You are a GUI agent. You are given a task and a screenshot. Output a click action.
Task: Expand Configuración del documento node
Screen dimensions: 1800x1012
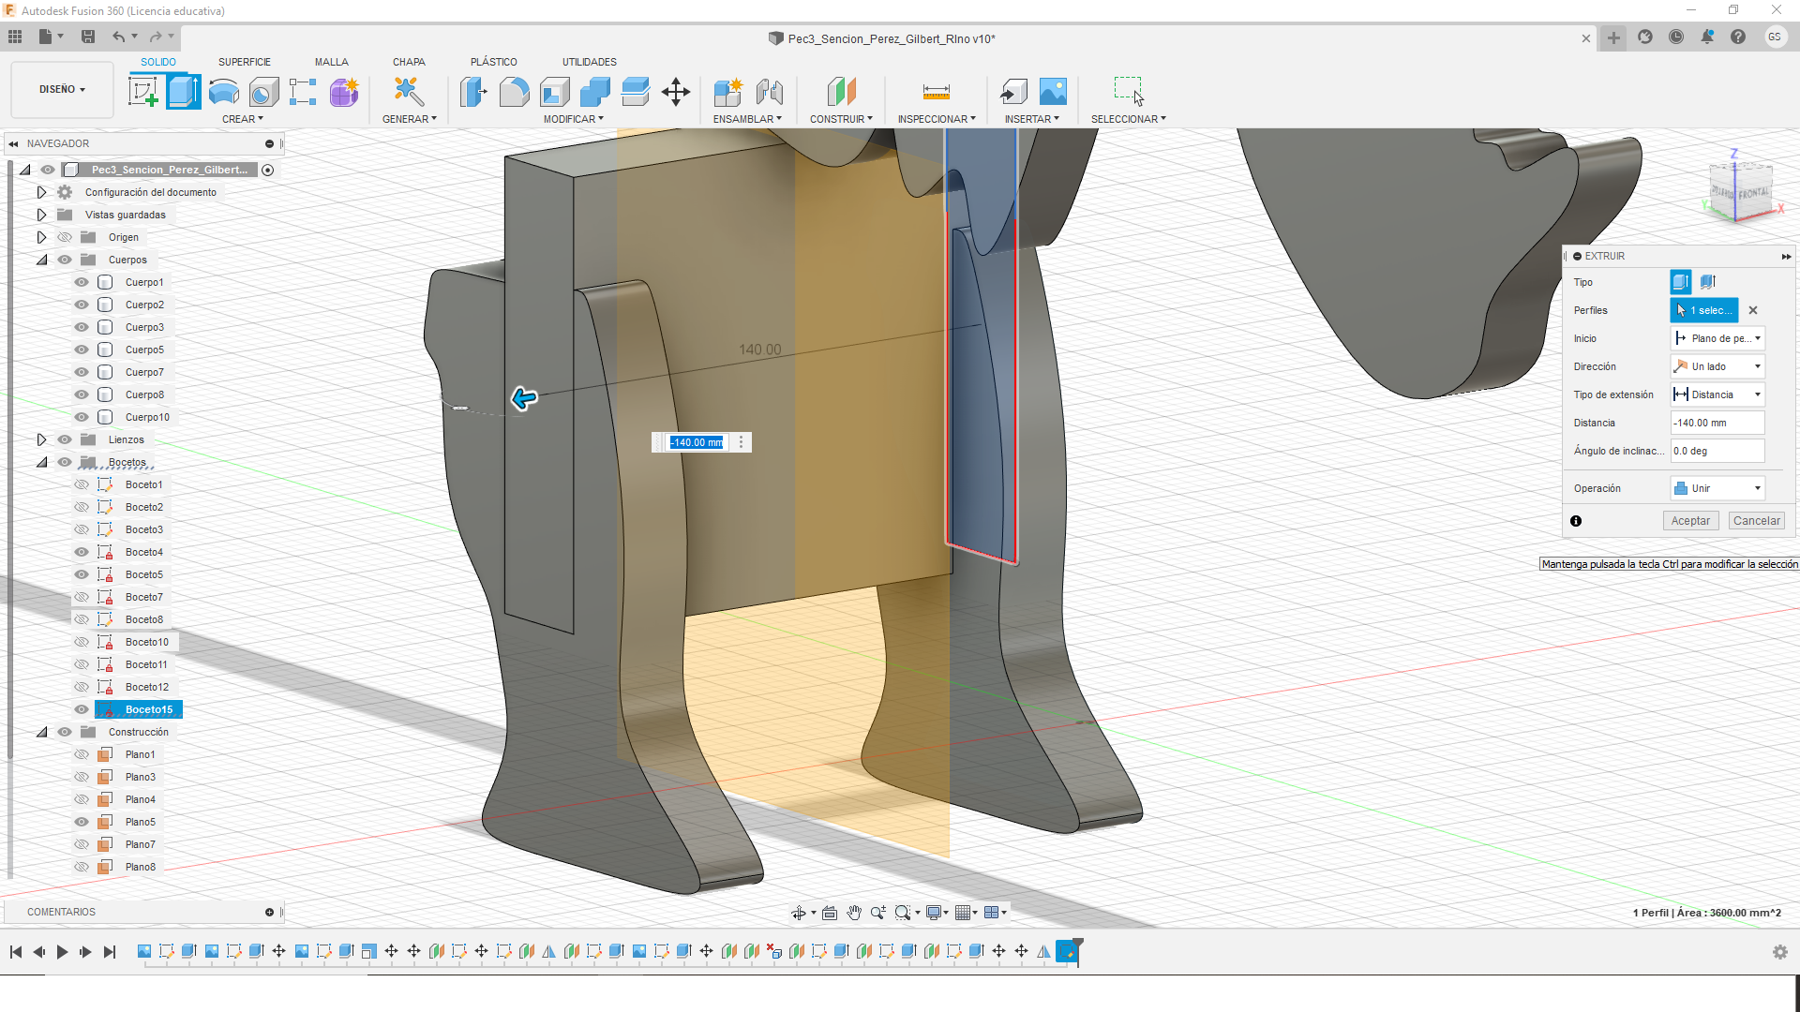click(41, 192)
